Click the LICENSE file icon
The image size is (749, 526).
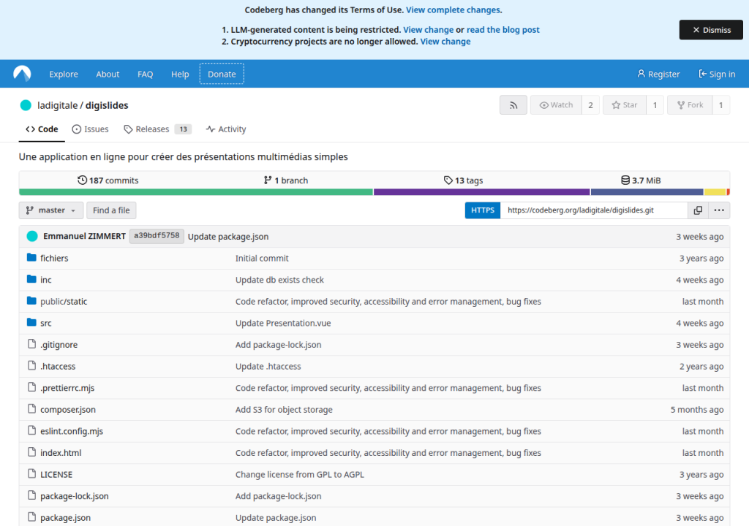(31, 474)
